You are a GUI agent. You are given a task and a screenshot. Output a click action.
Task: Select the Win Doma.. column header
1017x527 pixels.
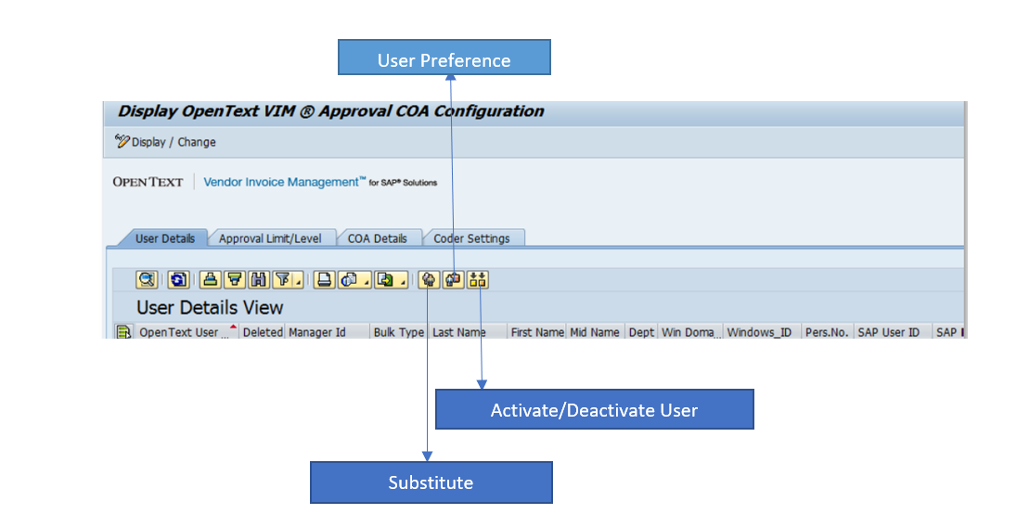click(x=690, y=332)
